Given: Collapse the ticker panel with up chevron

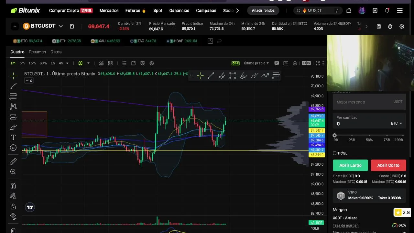Looking at the screenshot, I should click(x=15, y=27).
